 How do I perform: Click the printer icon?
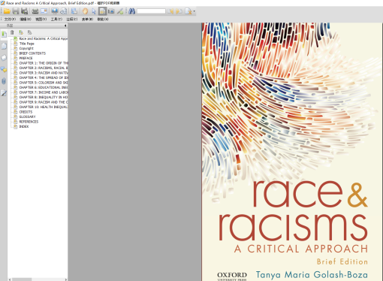(x=35, y=11)
